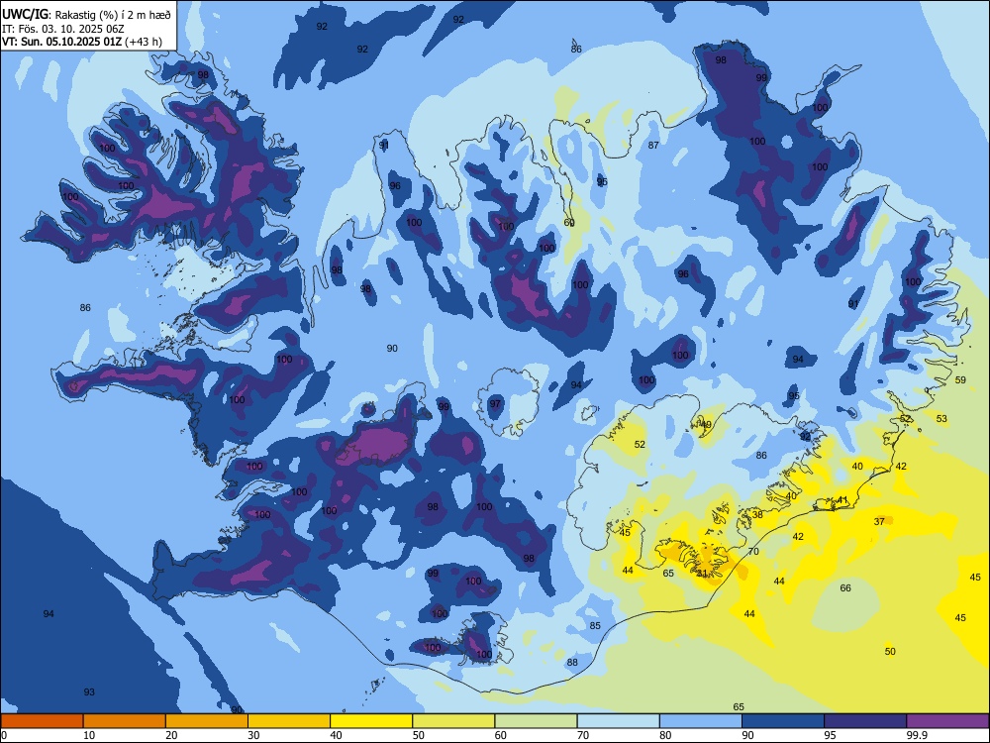Click the map value '93' in the southwest ocean
Viewport: 990px width, 743px height.
89,692
